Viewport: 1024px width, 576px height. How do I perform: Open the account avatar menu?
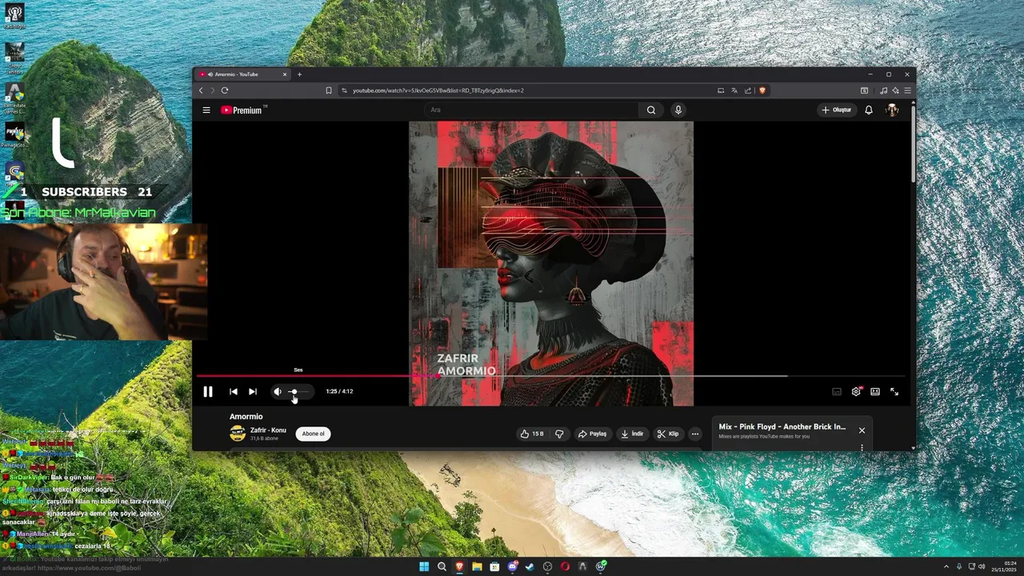[x=892, y=110]
